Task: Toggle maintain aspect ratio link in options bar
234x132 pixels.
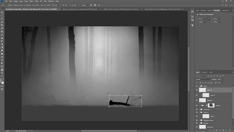Action: coord(42,5)
